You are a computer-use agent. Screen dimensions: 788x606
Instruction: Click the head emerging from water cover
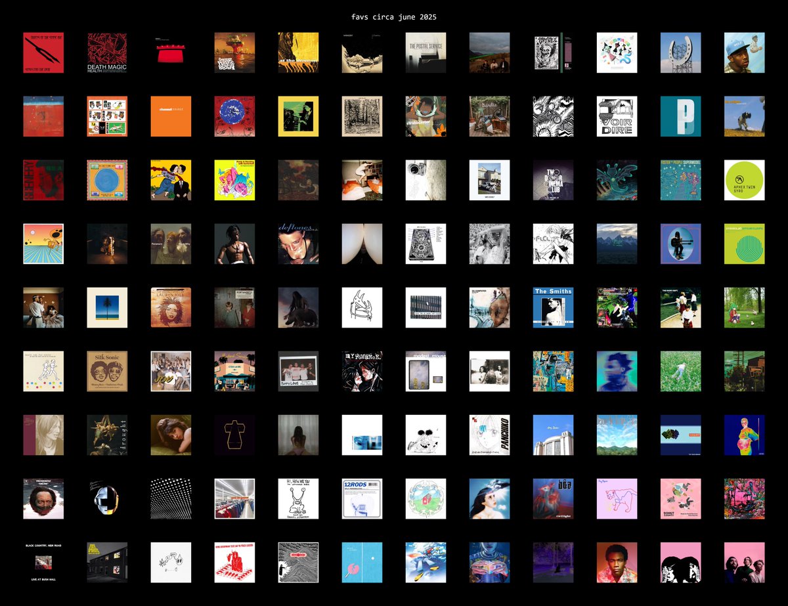coord(43,498)
